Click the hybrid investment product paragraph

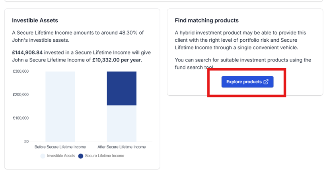point(240,40)
